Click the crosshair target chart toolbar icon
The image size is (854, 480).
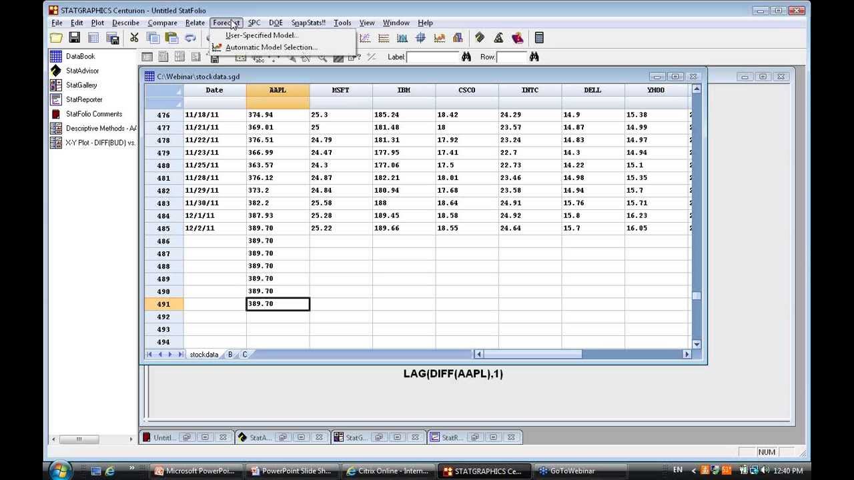pos(420,38)
